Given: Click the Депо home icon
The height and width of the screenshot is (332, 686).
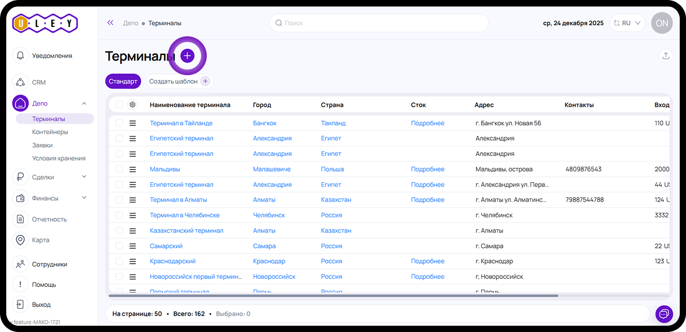Looking at the screenshot, I should [20, 103].
